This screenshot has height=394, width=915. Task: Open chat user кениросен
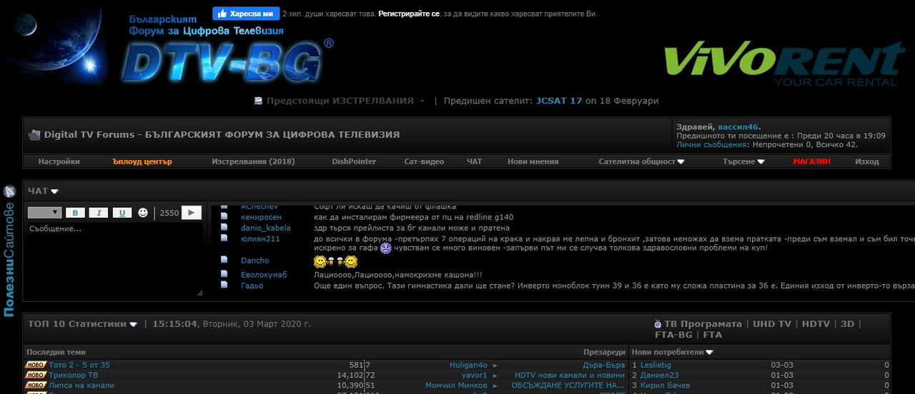pos(261,217)
